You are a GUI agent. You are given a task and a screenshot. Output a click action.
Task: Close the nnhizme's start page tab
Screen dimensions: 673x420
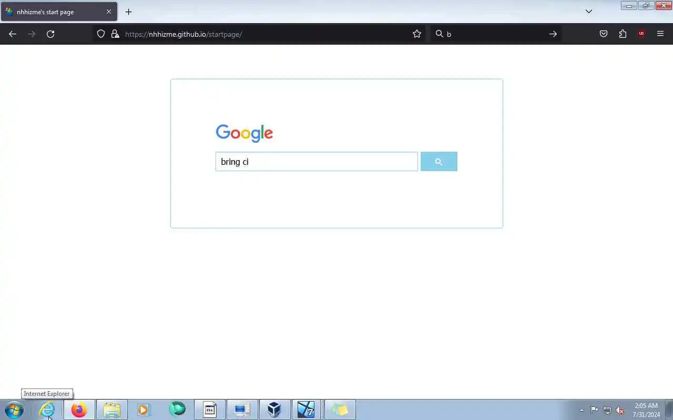pyautogui.click(x=109, y=12)
